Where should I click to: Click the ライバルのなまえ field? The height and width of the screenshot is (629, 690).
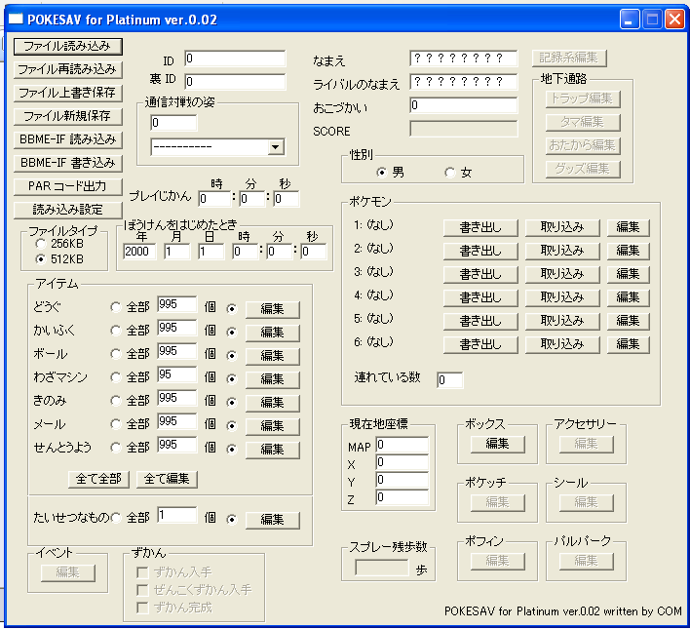463,82
